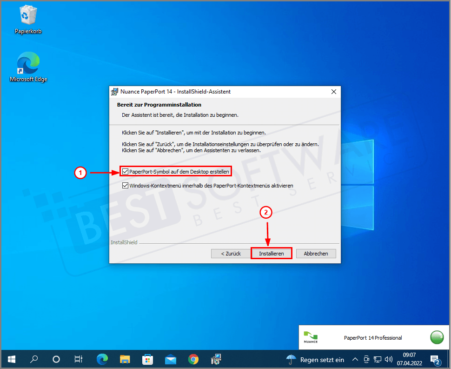451x369 pixels.
Task: Expand hidden system tray icons via the chevron
Action: click(x=355, y=359)
